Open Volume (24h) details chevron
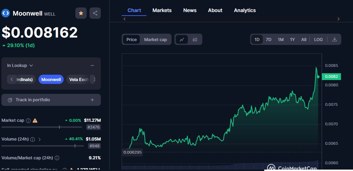Viewport: 353px width, 171px height. pyautogui.click(x=40, y=139)
